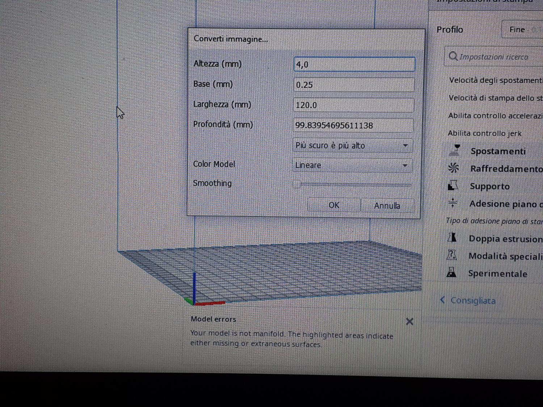Click the Larghezza (mm) width field
Viewport: 543px width, 407px height.
[353, 105]
